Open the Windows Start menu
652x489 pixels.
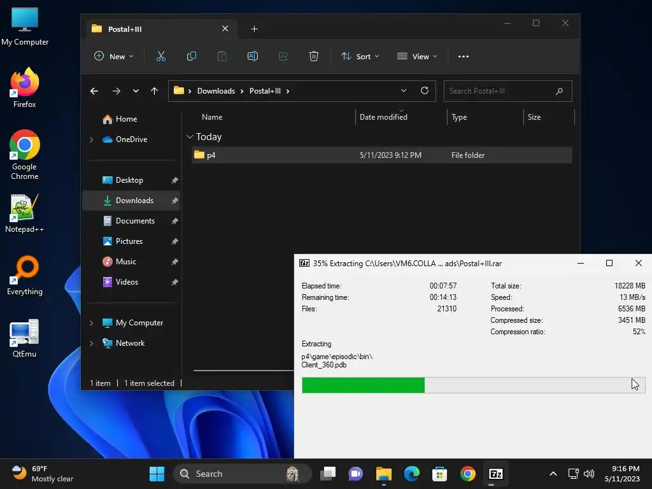157,474
